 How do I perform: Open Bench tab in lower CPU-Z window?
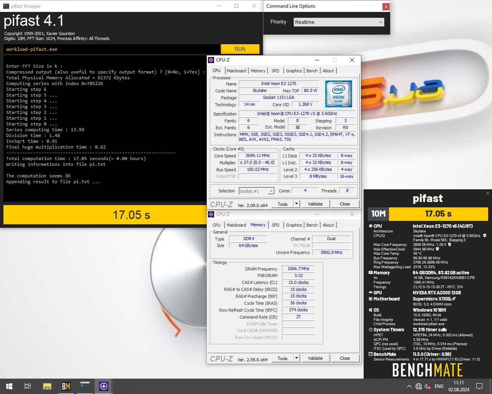coord(312,225)
